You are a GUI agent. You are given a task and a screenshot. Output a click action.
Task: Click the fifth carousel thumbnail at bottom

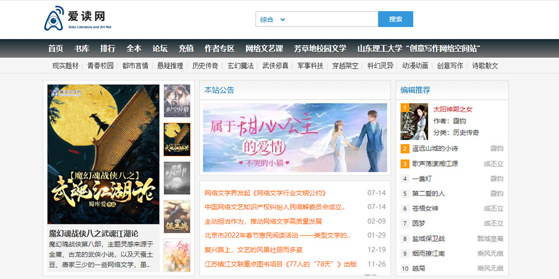tap(177, 255)
